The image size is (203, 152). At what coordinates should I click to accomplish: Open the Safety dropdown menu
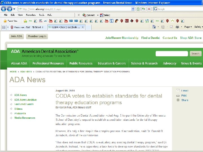pos(198,27)
